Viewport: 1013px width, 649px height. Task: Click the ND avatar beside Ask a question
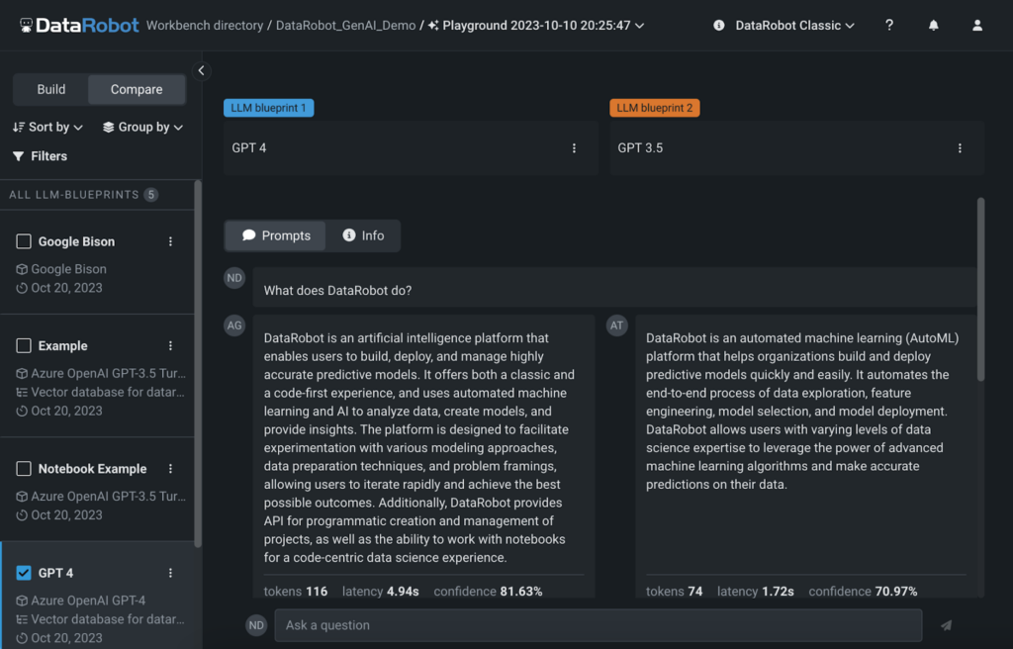click(x=256, y=625)
